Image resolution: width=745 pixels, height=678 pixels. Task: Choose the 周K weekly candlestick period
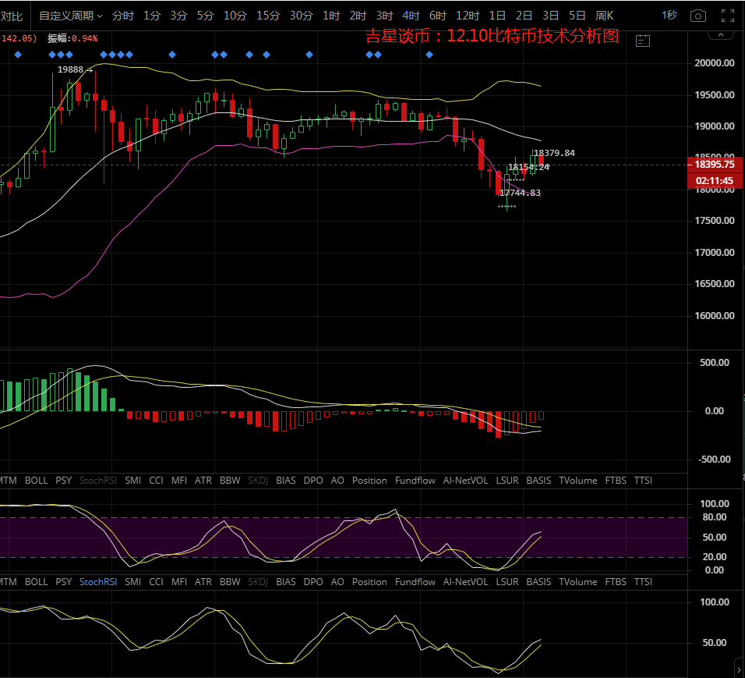point(605,16)
